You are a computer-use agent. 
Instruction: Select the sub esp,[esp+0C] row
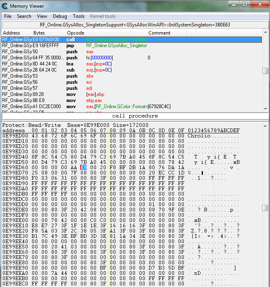pyautogui.click(x=132, y=70)
